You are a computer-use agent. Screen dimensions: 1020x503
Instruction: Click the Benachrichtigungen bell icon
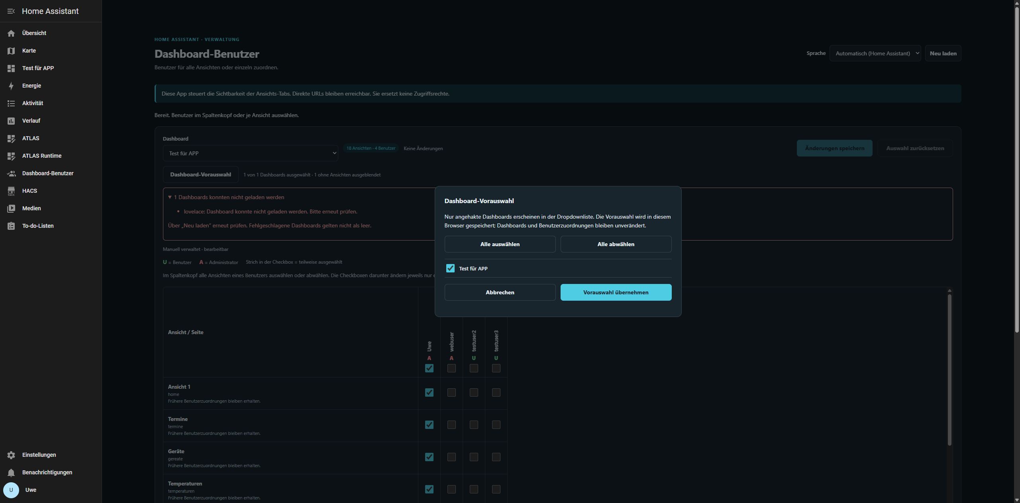(11, 472)
